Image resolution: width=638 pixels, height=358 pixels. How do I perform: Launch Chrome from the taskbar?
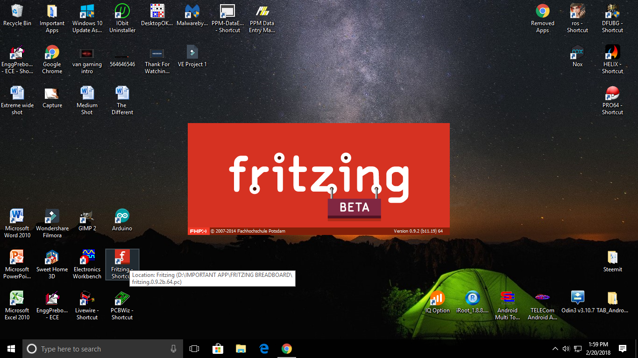pyautogui.click(x=287, y=349)
